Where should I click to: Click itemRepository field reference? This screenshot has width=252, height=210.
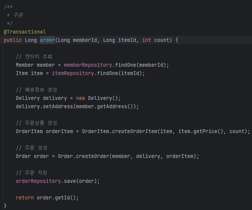pyautogui.click(x=73, y=74)
